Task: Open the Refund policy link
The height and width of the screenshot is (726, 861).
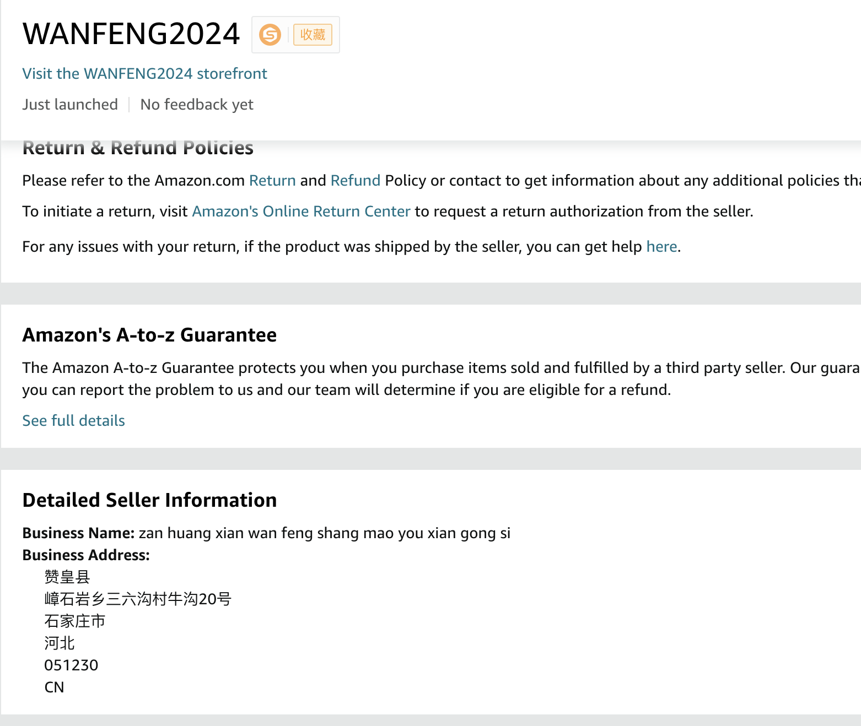Action: pyautogui.click(x=356, y=181)
